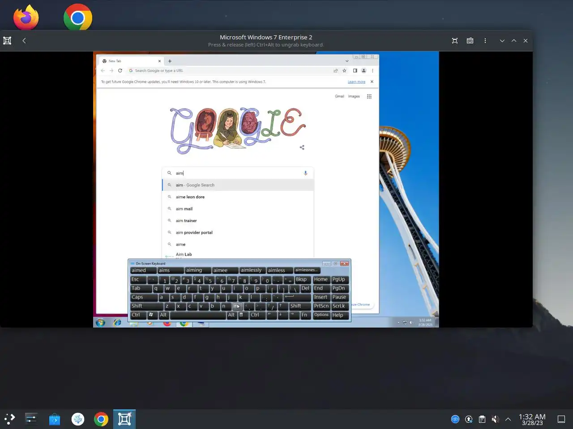Toggle right Ctrl on on-screen keyboard
This screenshot has height=429, width=573.
[257, 315]
